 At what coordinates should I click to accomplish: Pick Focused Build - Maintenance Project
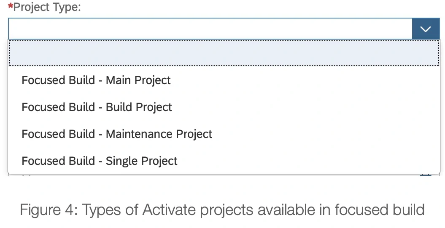(117, 134)
